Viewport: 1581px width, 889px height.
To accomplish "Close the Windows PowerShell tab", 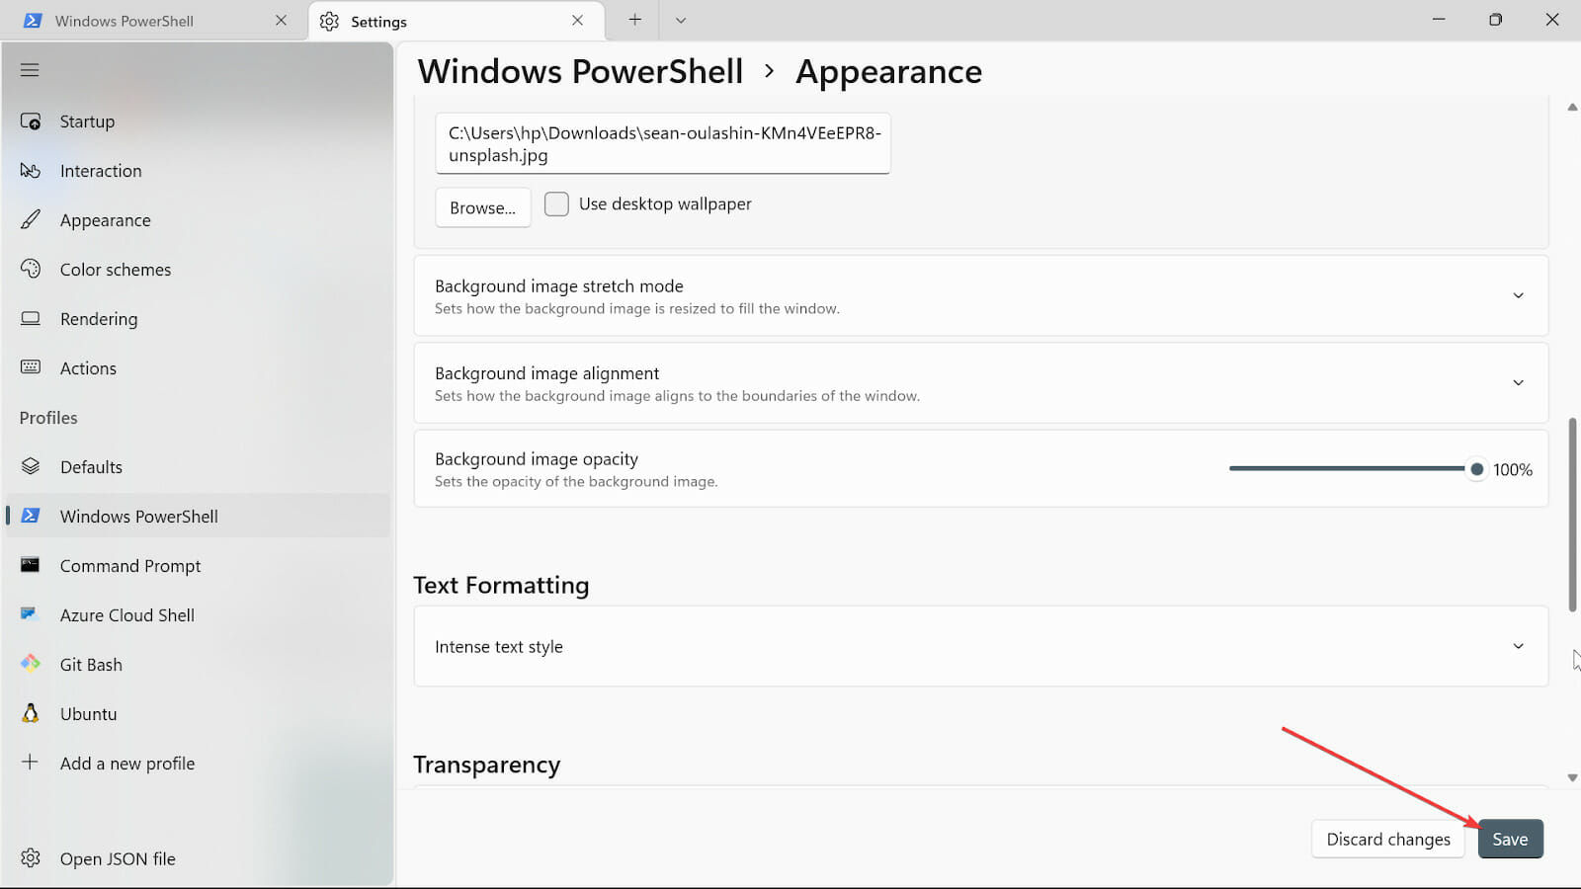I will tap(281, 20).
